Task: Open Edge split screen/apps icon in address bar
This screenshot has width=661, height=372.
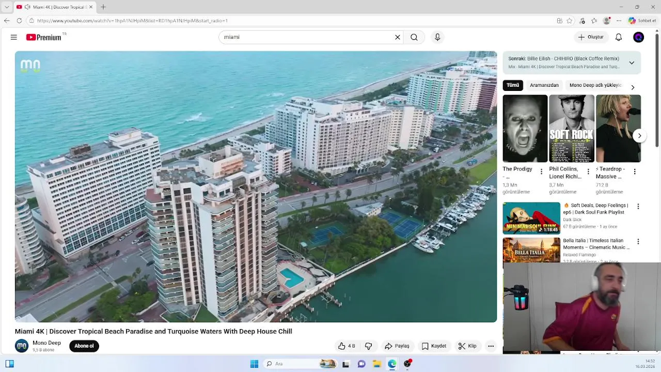Action: click(x=559, y=21)
